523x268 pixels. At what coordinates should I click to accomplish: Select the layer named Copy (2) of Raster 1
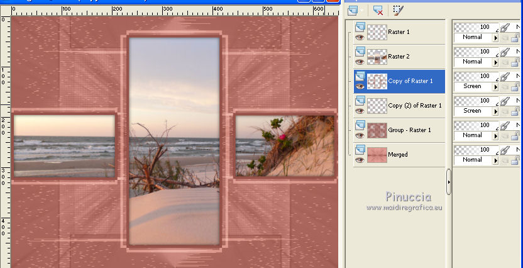coord(415,106)
